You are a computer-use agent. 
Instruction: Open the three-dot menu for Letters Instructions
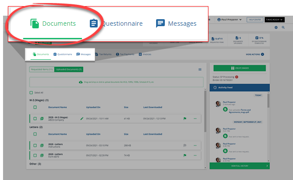pos(195,146)
